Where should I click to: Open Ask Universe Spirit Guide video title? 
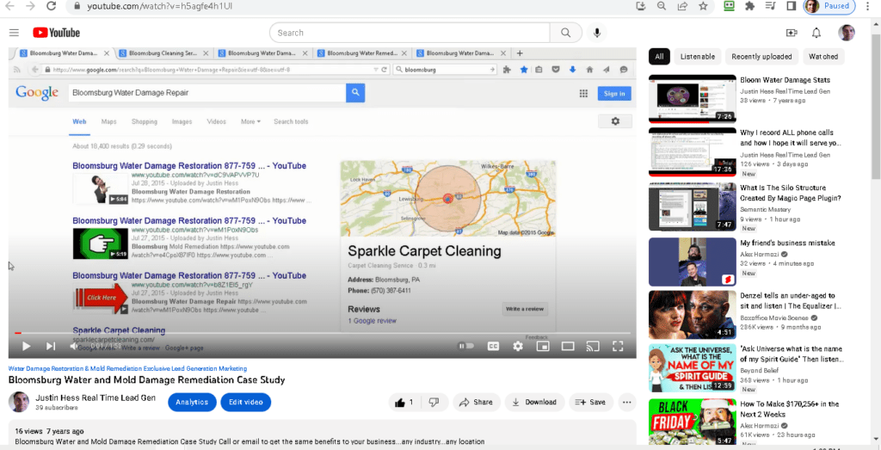coord(792,354)
